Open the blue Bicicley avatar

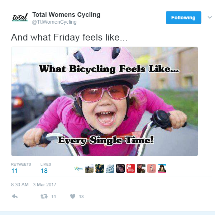[x=110, y=168]
